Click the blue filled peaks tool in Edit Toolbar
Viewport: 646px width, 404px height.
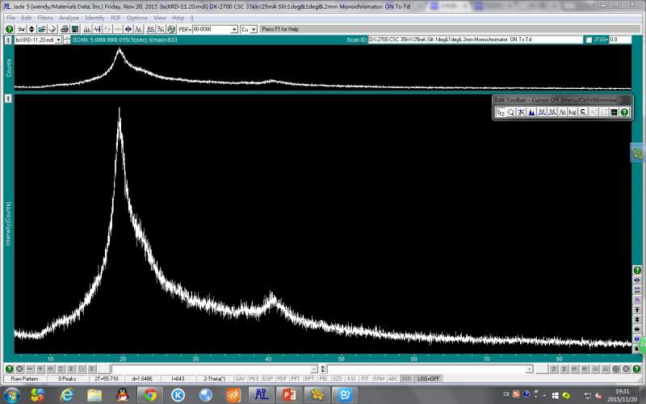coord(532,112)
